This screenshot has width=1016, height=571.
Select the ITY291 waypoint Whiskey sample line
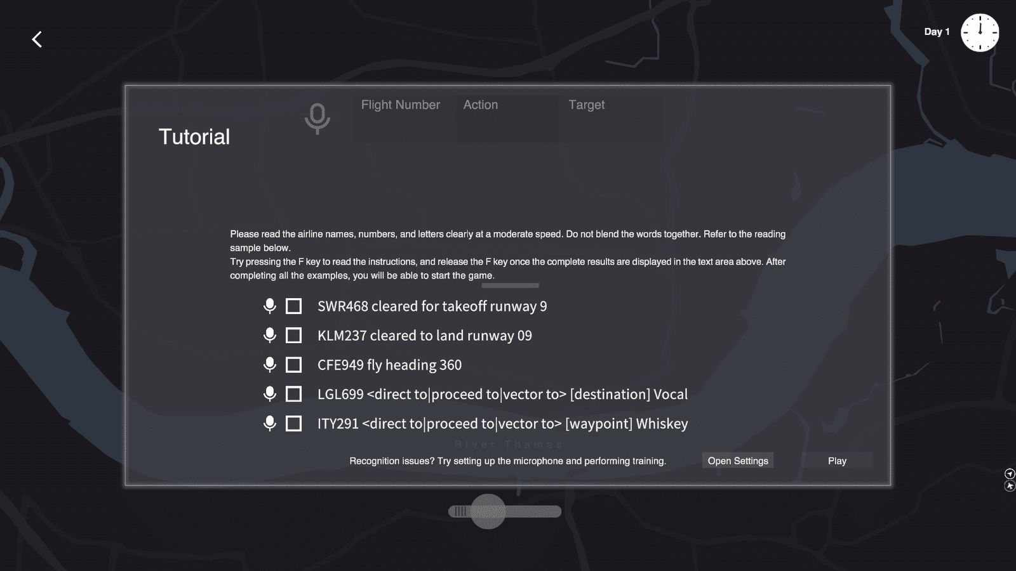tap(502, 423)
